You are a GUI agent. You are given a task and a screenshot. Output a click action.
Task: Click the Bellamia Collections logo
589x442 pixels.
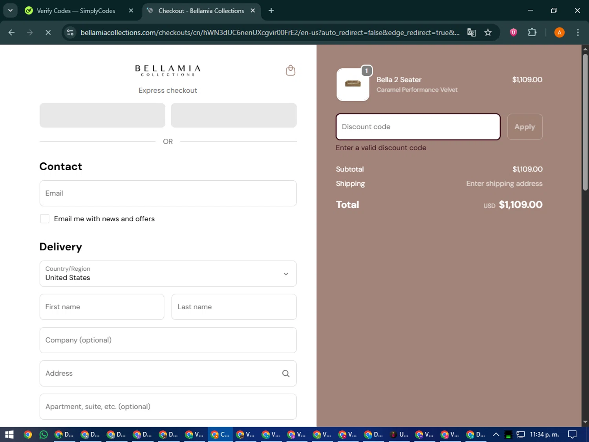(168, 71)
